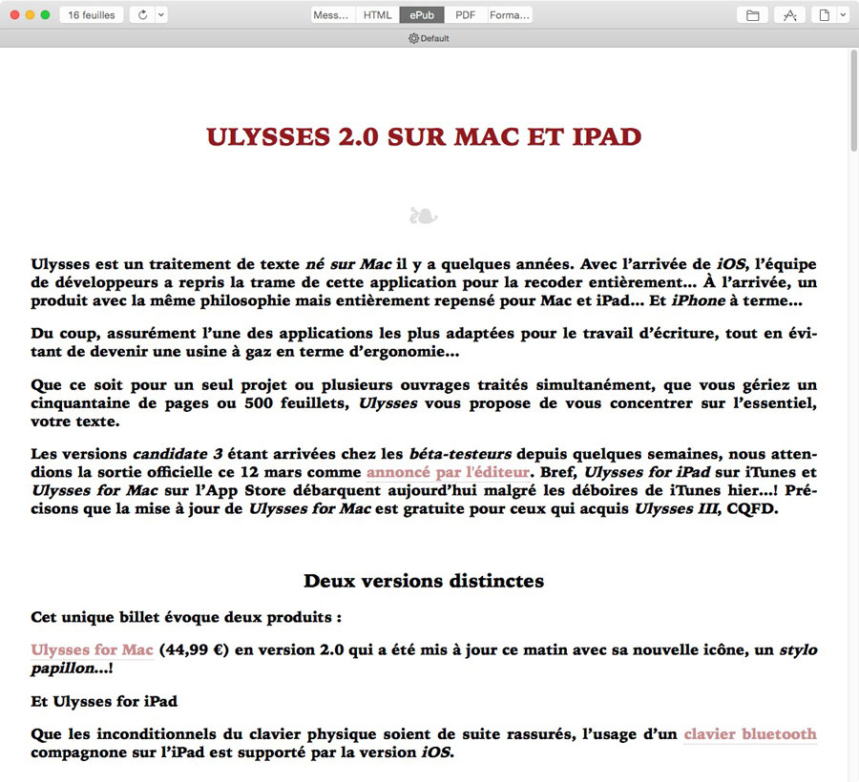Open the dropdown arrow next to refresh
This screenshot has width=859, height=782.
tap(161, 14)
